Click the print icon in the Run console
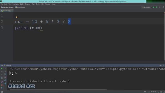 5,80
